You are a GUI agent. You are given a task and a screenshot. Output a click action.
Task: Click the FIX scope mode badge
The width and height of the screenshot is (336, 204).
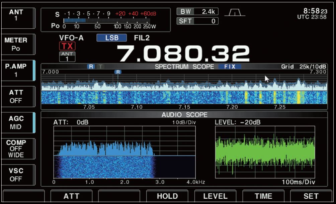click(230, 67)
